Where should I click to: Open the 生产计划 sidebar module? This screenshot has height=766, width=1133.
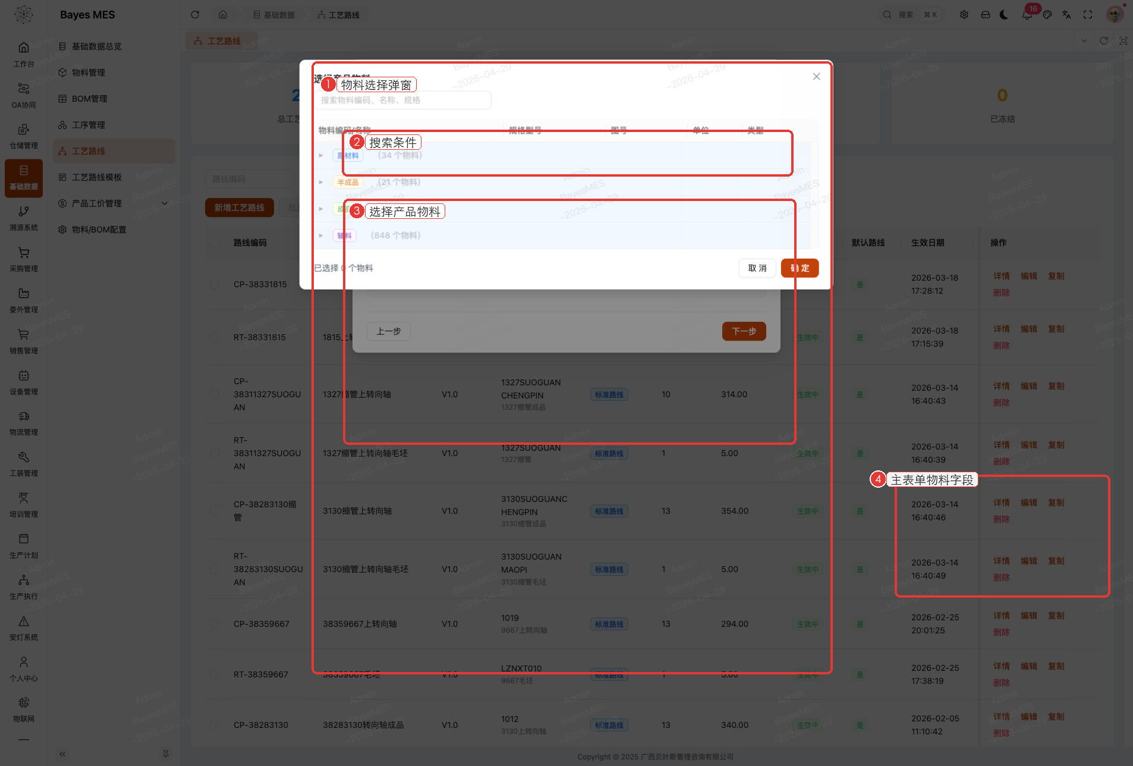click(x=24, y=546)
